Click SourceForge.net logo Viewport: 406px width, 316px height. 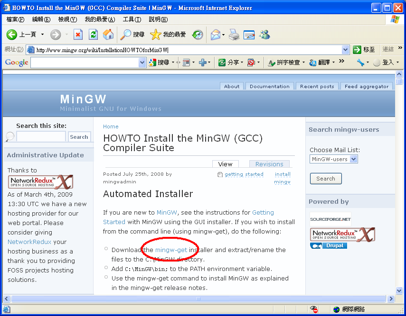(330, 219)
